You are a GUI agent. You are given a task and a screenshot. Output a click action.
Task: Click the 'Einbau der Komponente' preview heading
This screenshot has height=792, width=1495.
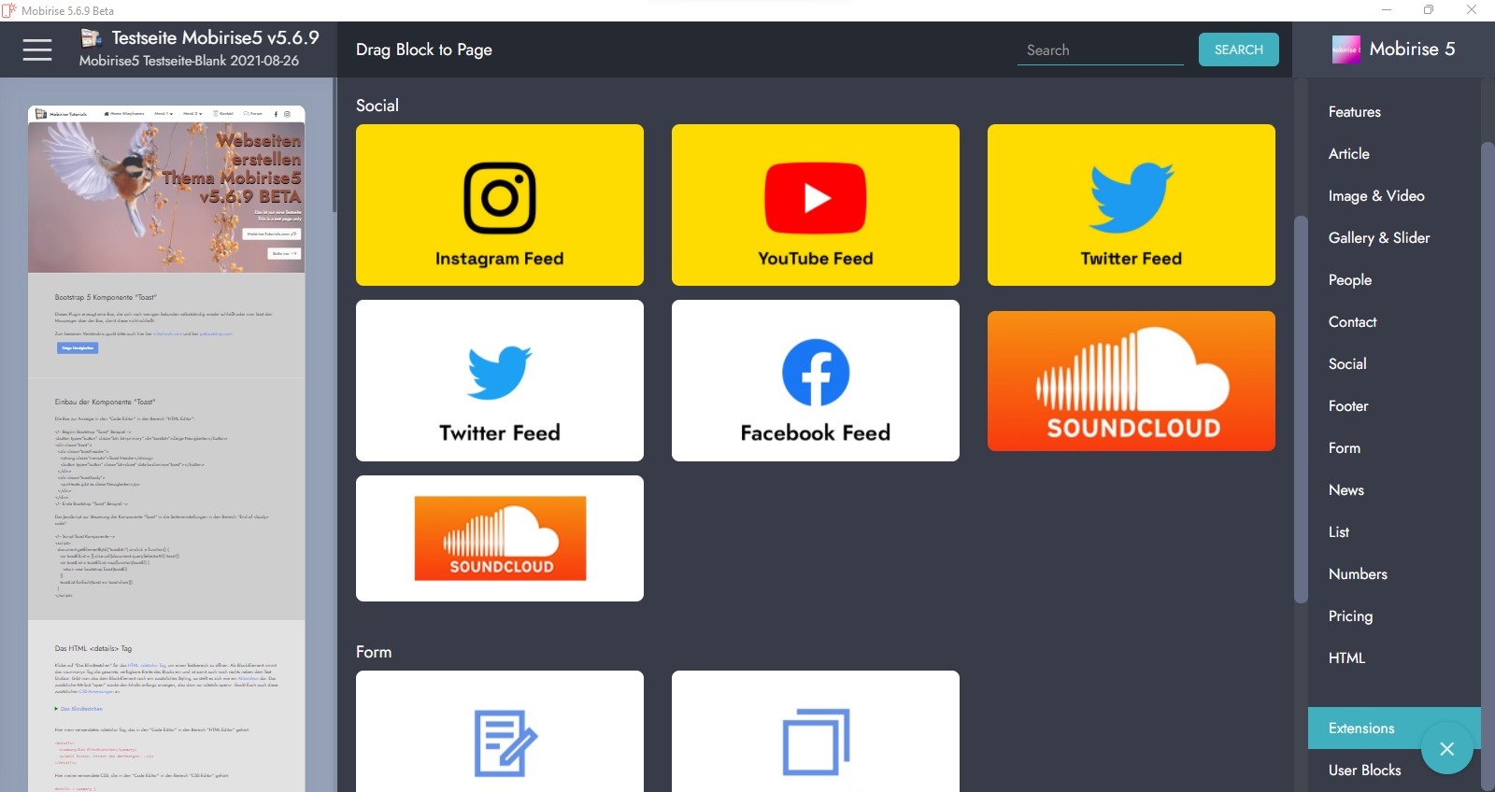tap(105, 402)
